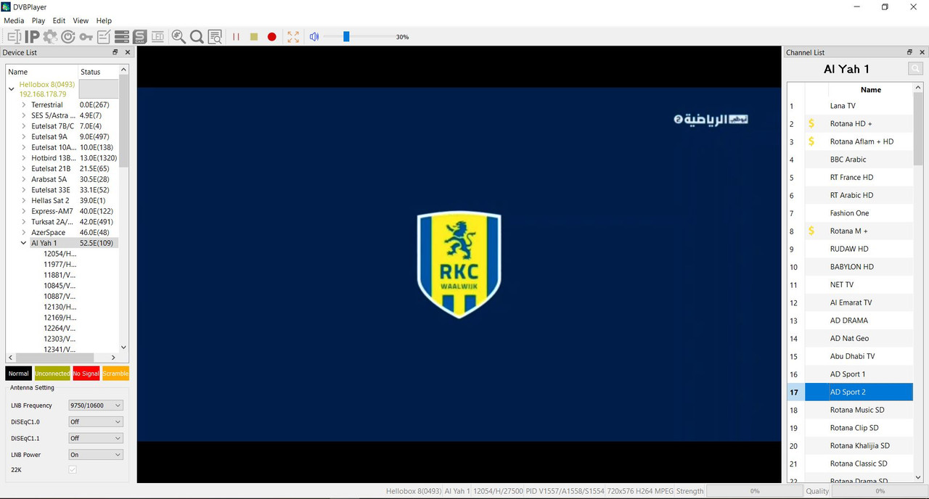Expand the Hotbird 13B satellite node

[x=24, y=158]
